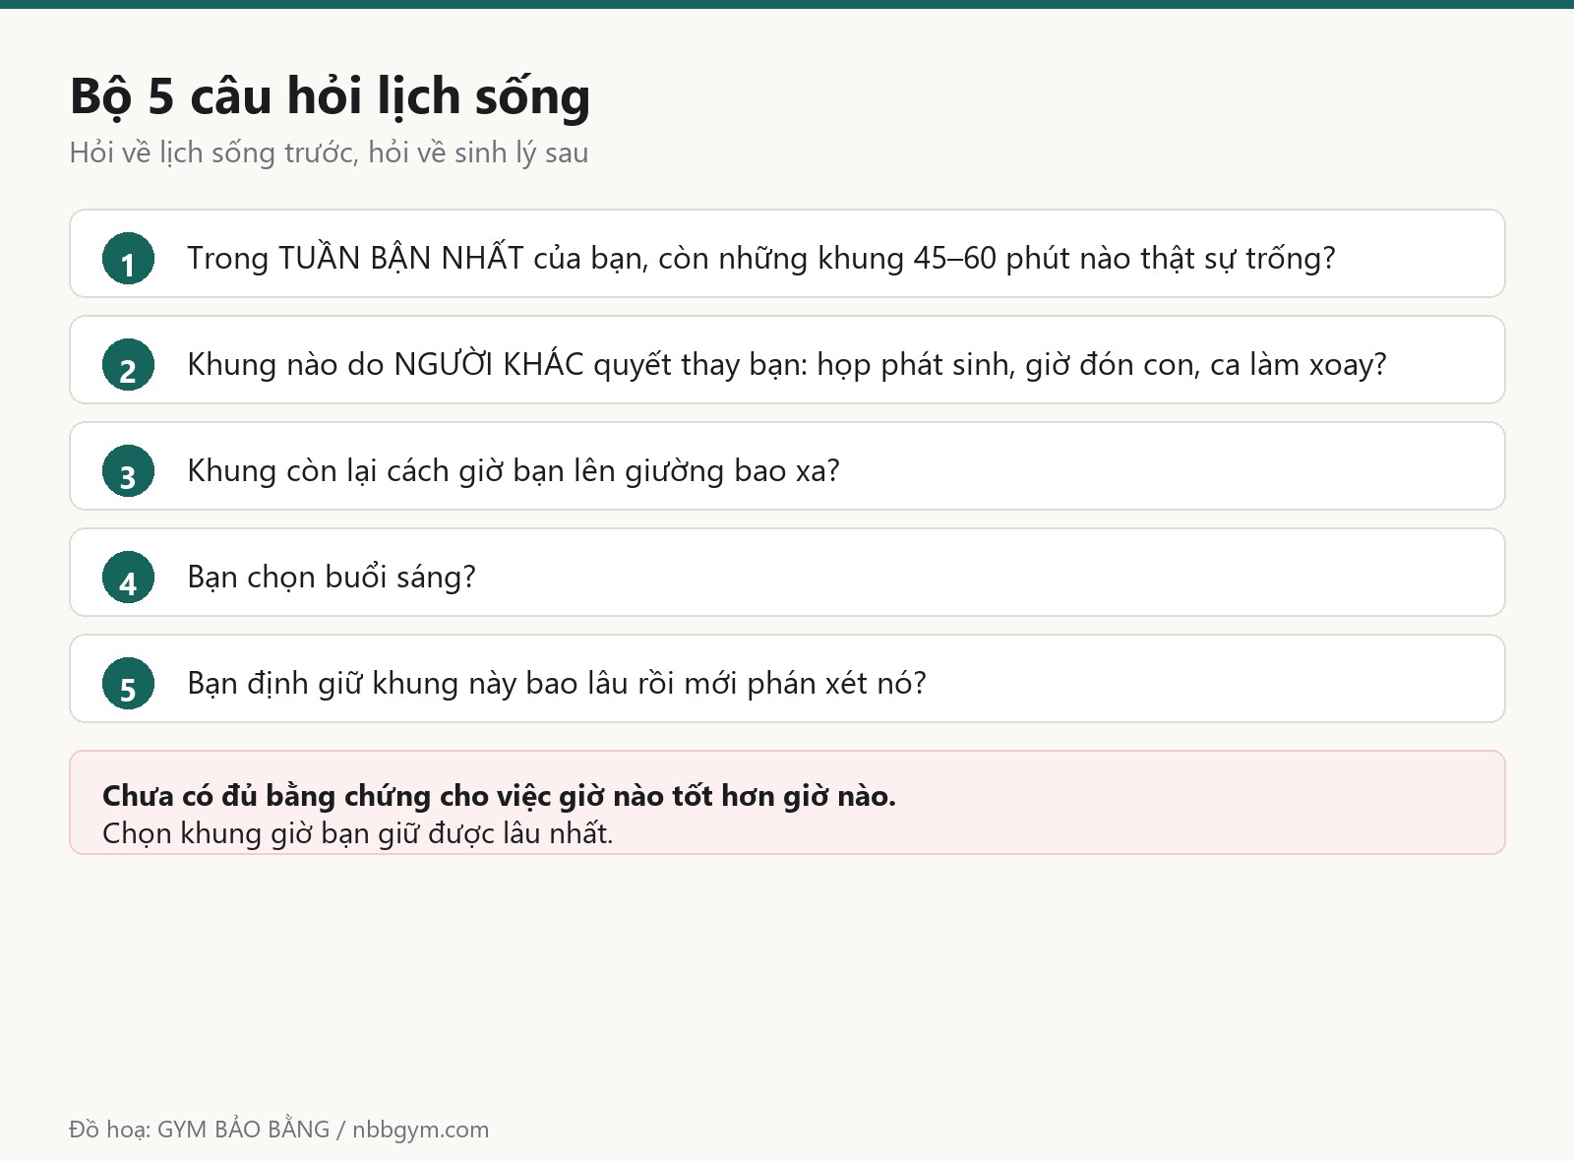This screenshot has width=1574, height=1161.
Task: Select the NGƯỜI KHÁC question card
Action: point(787,359)
